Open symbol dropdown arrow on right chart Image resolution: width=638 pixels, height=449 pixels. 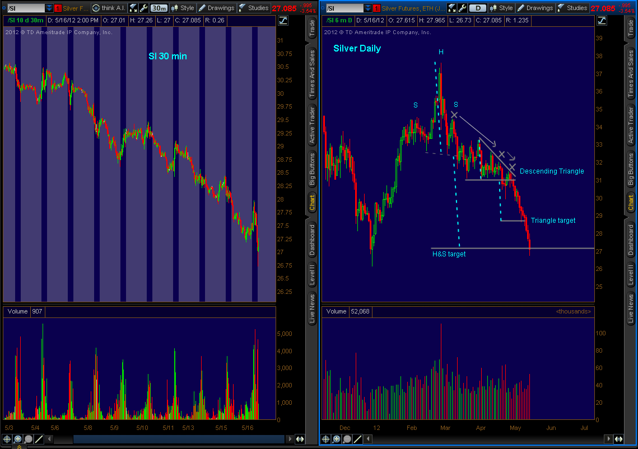coord(368,8)
